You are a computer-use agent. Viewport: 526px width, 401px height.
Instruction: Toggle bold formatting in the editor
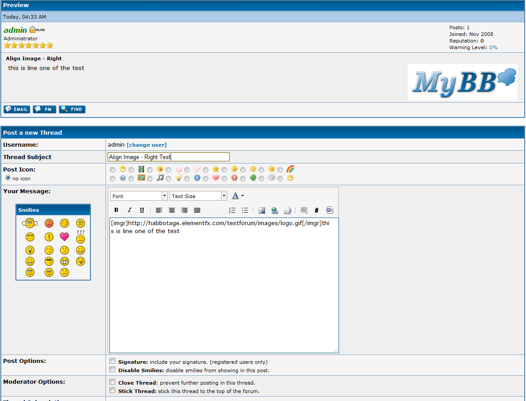tap(117, 210)
